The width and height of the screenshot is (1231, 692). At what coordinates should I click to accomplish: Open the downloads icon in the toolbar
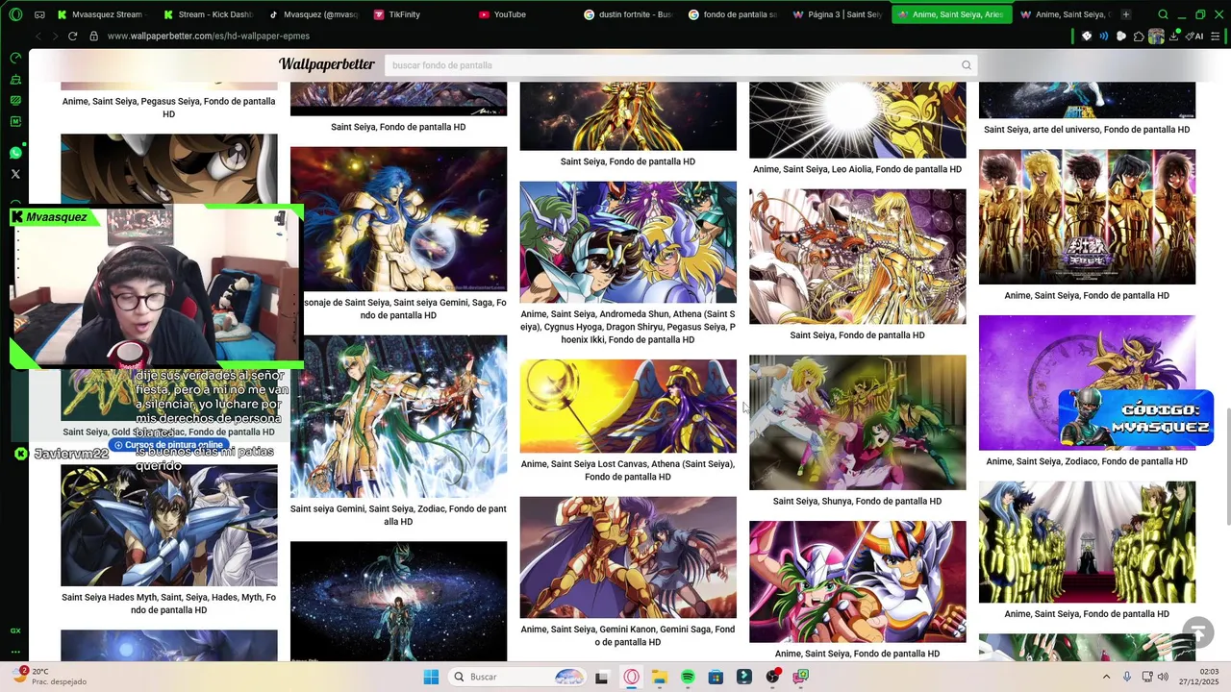click(x=1174, y=36)
